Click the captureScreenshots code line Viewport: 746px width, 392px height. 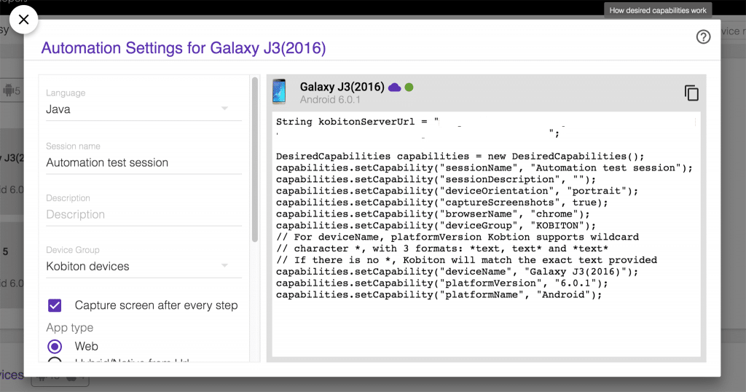click(x=441, y=203)
